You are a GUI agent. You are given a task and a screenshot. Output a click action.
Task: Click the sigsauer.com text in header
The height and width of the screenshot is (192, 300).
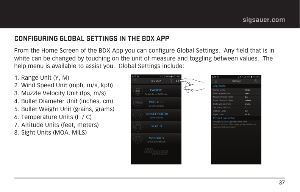coord(264,20)
